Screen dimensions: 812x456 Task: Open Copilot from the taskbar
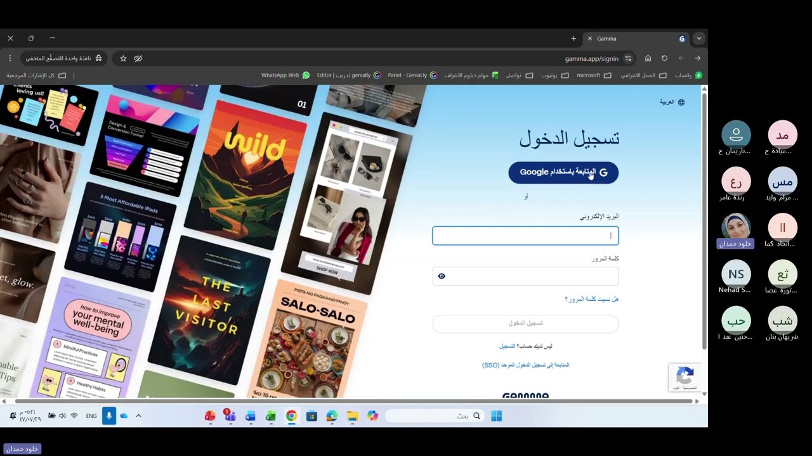[372, 416]
